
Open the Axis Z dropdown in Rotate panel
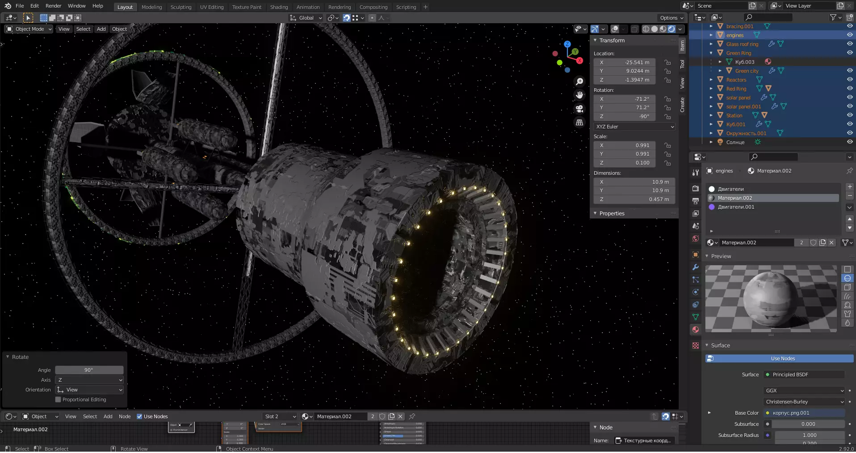89,380
